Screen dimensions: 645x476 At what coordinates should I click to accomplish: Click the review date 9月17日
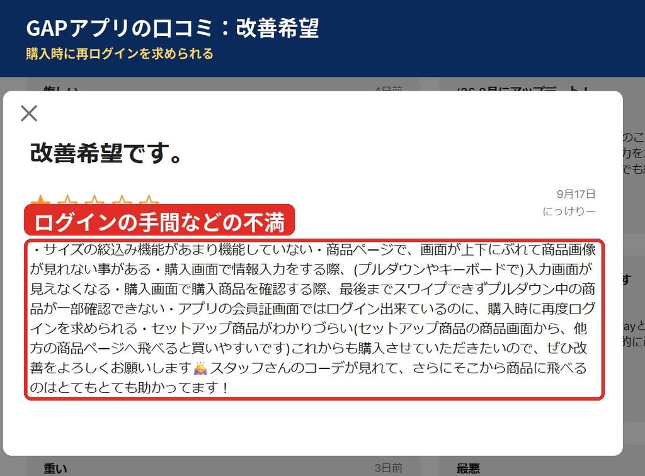[x=576, y=194]
